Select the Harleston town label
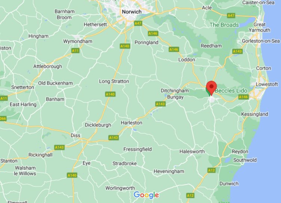Screen dimensions: 281x203 pyautogui.click(x=132, y=123)
